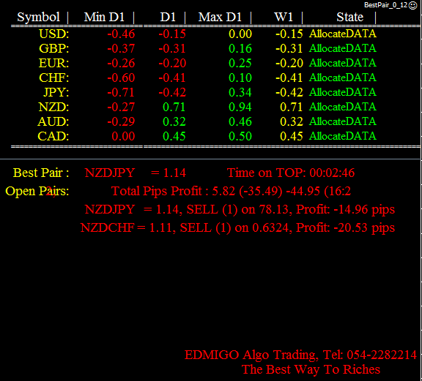Click the GBP Min D1 value -0.37
This screenshot has height=381, width=422.
[x=121, y=48]
